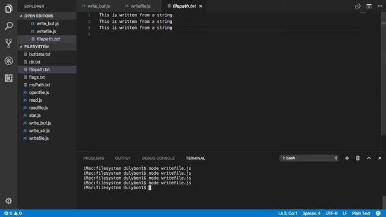Open the Explorer view in activity bar
386x217 pixels.
[x=8, y=8]
